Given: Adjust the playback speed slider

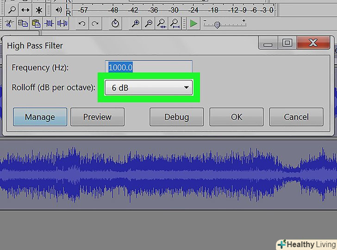Looking at the screenshot, I should tap(217, 25).
